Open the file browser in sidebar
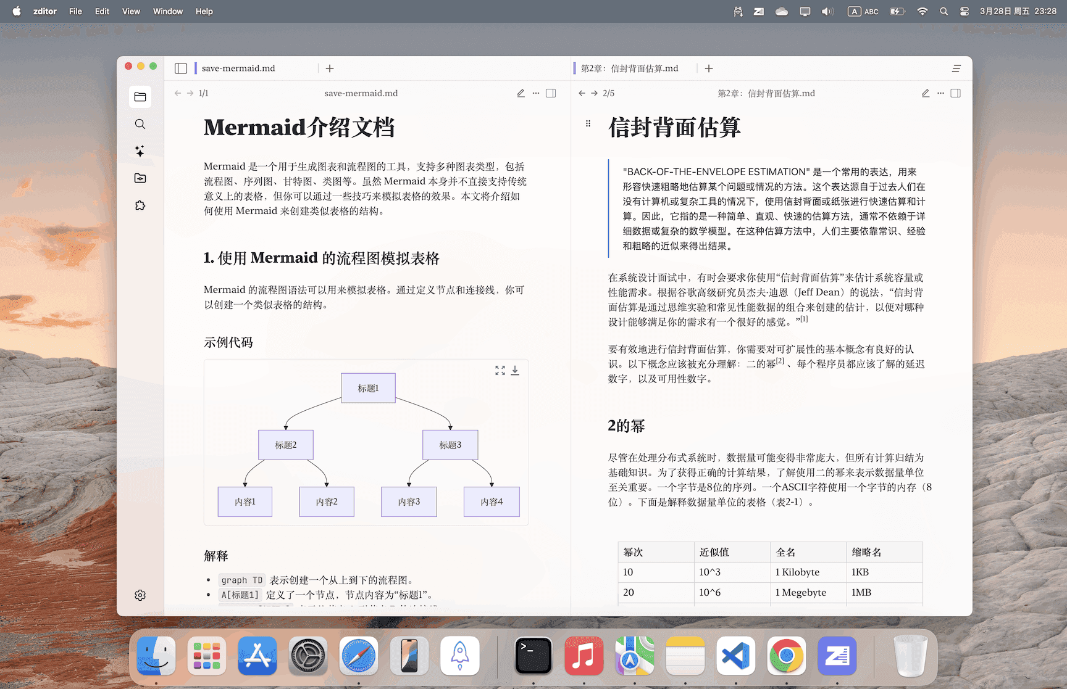This screenshot has width=1067, height=689. [x=140, y=97]
